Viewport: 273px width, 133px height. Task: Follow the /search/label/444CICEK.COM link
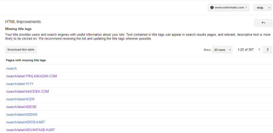[x=27, y=91]
